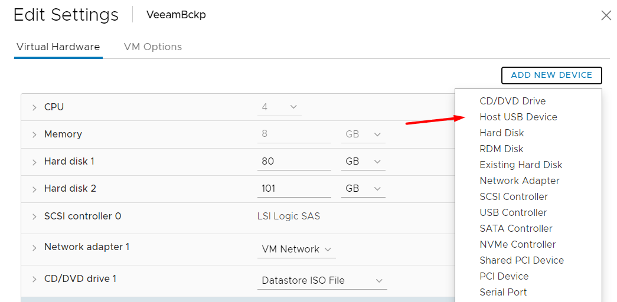The image size is (617, 302).
Task: Select Network Adapter in device menu
Action: [519, 180]
